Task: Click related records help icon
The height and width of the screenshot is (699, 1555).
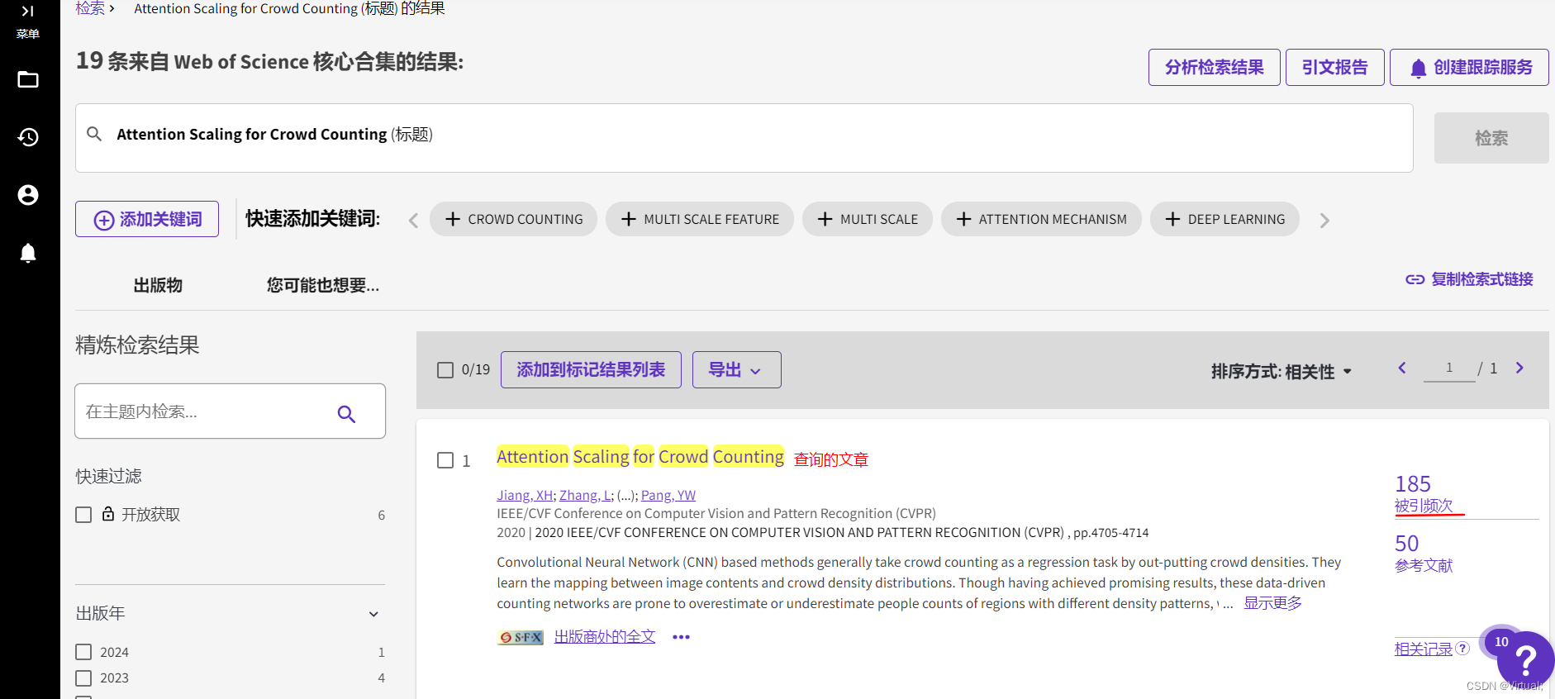Action: coord(1463,649)
